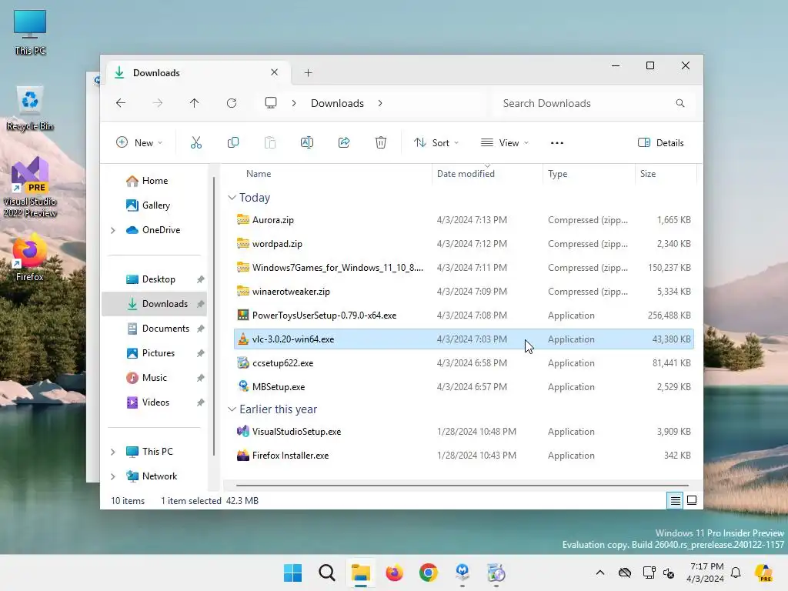Image resolution: width=788 pixels, height=591 pixels.
Task: Click the Delete trash can icon
Action: point(381,142)
